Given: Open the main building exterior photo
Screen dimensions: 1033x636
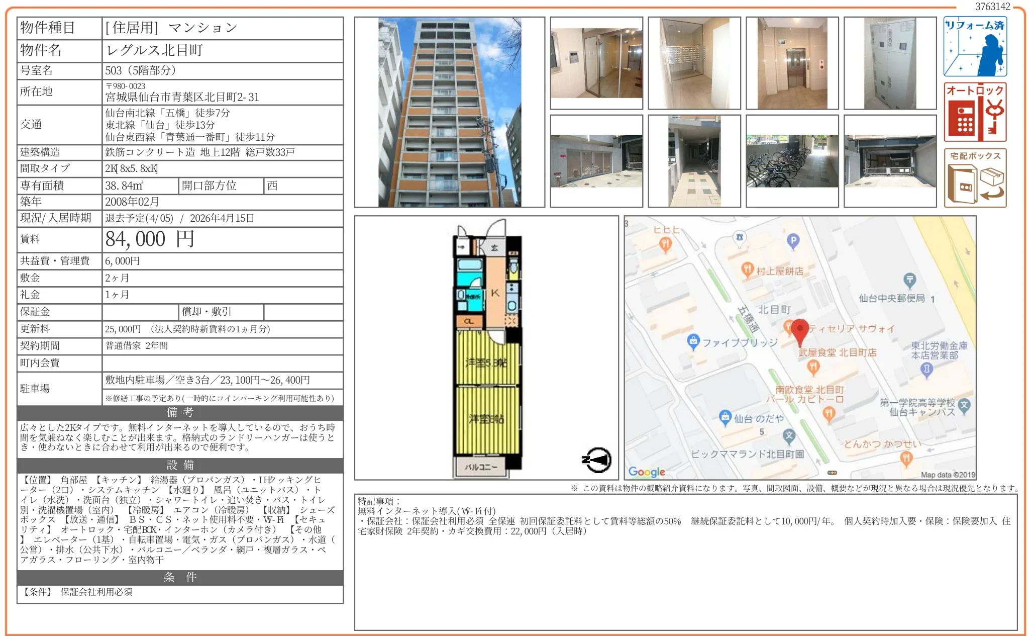Looking at the screenshot, I should (x=449, y=112).
